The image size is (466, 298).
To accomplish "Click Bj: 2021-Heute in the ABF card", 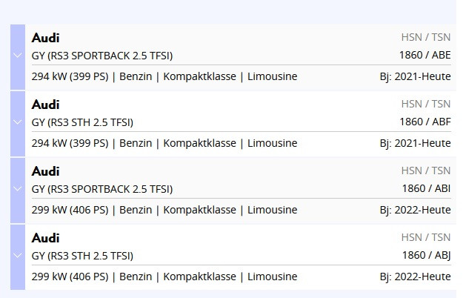I will click(x=415, y=143).
